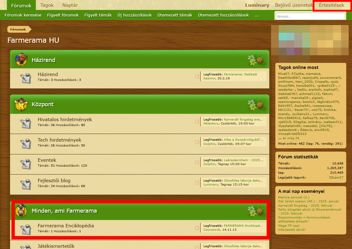The height and width of the screenshot is (249, 352).
Task: Open the Farmerama Enciklopédia forum
Action: point(66,226)
